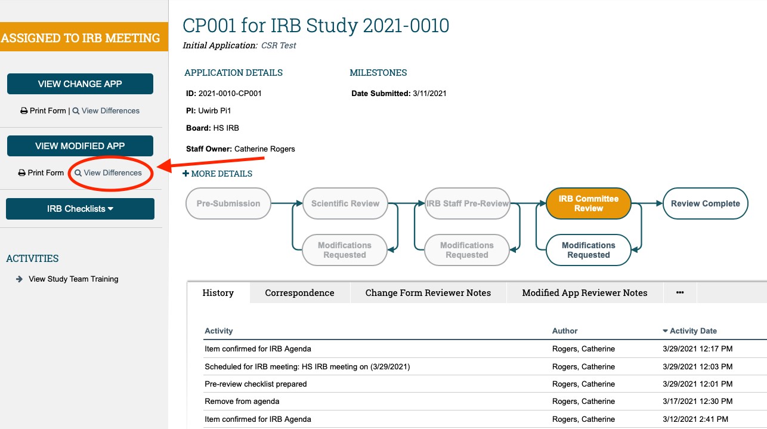The width and height of the screenshot is (767, 429).
Task: Click the circled View Differences magnifier icon
Action: (77, 172)
